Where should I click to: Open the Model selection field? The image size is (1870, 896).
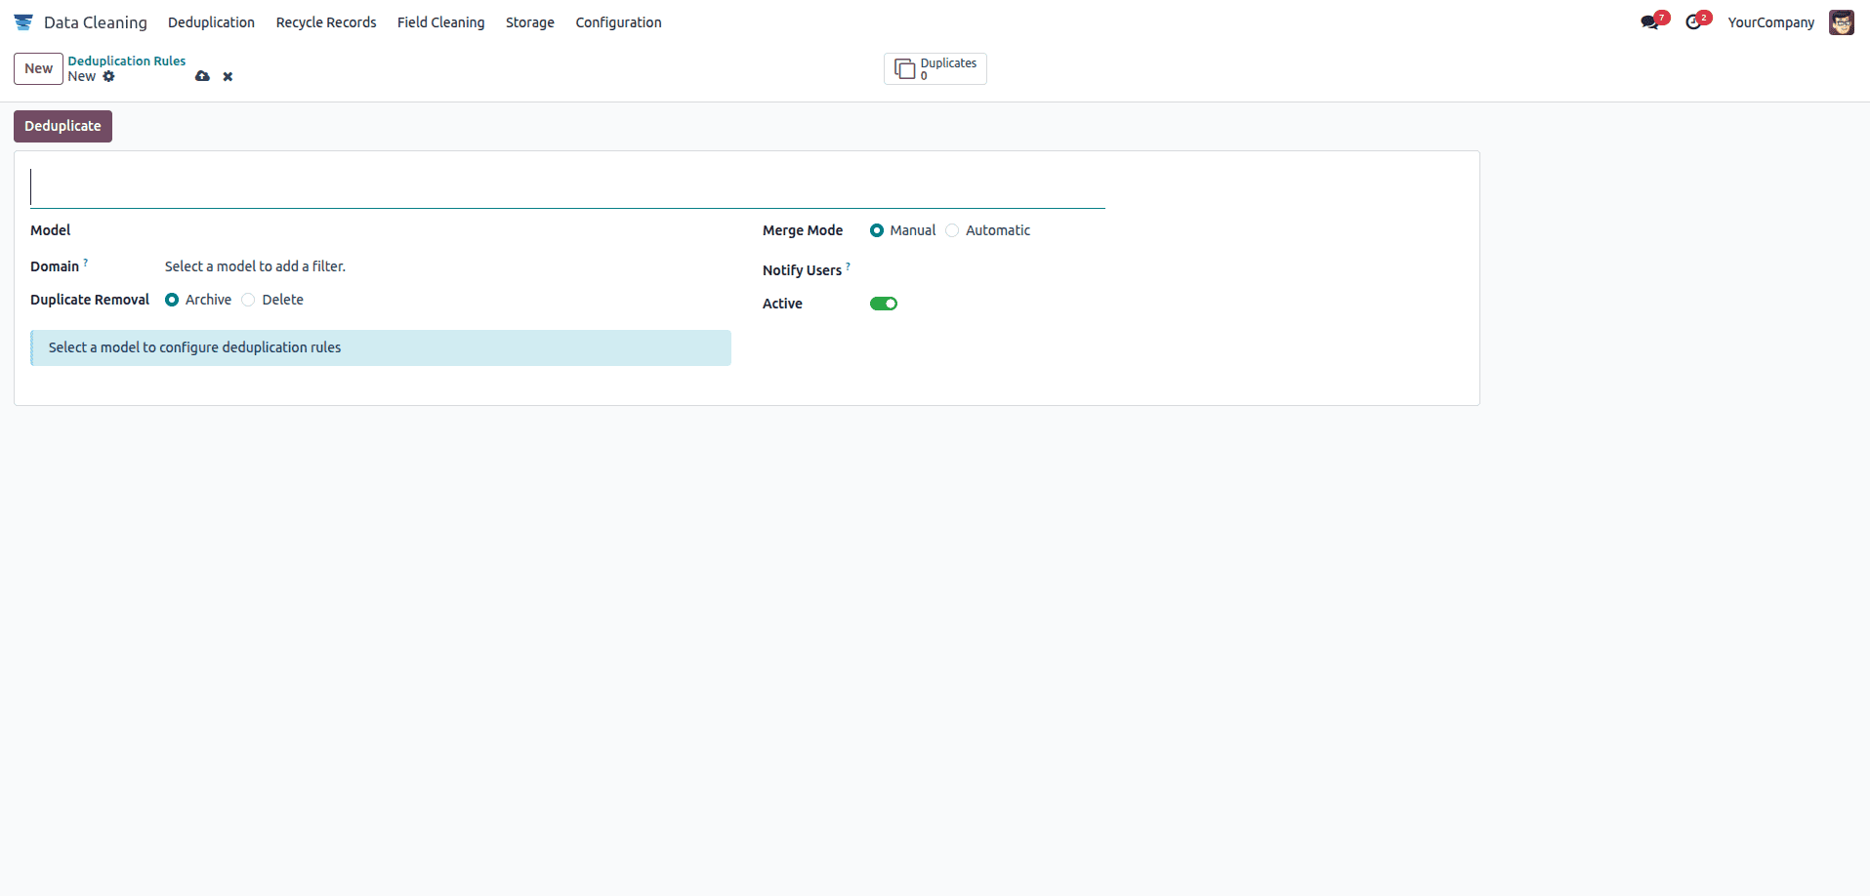tap(244, 230)
